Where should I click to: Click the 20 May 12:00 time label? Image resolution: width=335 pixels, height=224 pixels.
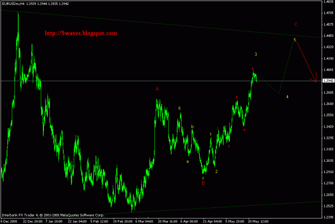pyautogui.click(x=258, y=221)
